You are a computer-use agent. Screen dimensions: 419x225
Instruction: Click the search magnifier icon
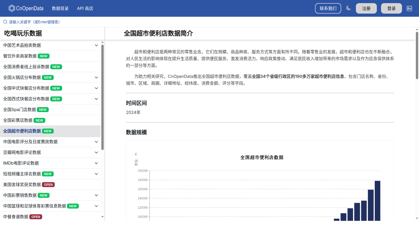[x=5, y=22]
